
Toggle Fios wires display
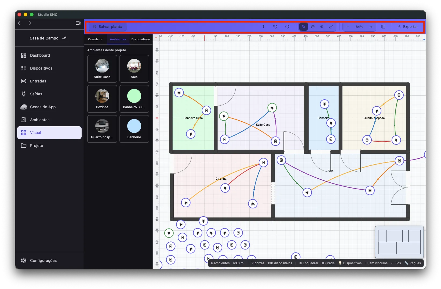click(x=396, y=263)
